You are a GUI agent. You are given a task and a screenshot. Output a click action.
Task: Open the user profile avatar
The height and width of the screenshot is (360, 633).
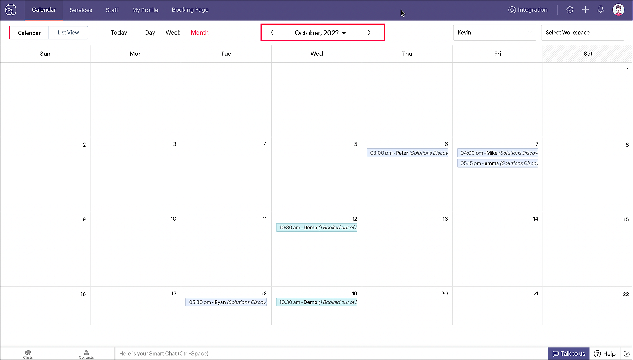618,10
